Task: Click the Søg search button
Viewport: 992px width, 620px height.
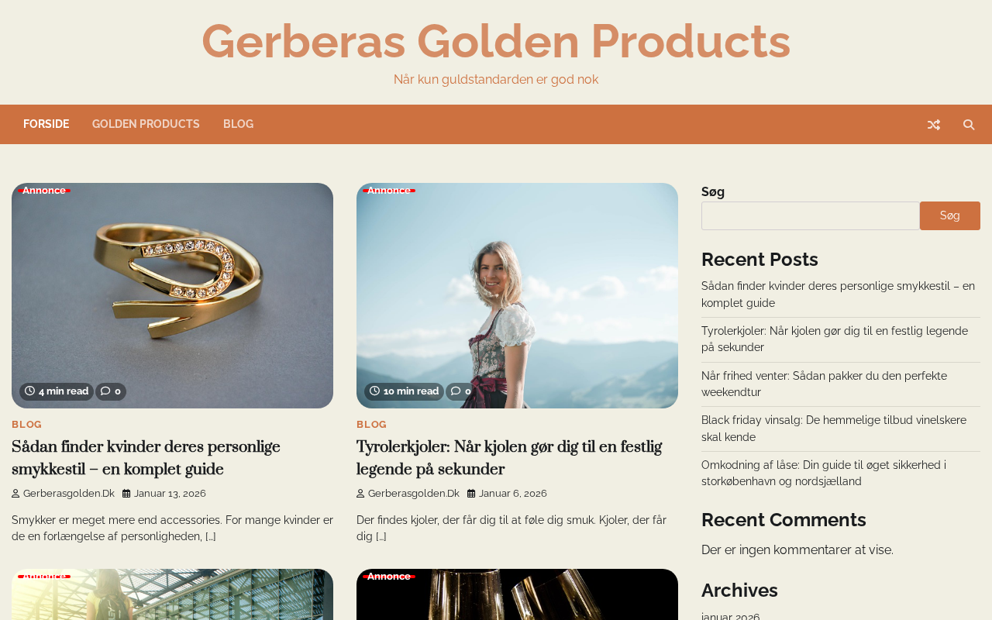Action: point(950,215)
